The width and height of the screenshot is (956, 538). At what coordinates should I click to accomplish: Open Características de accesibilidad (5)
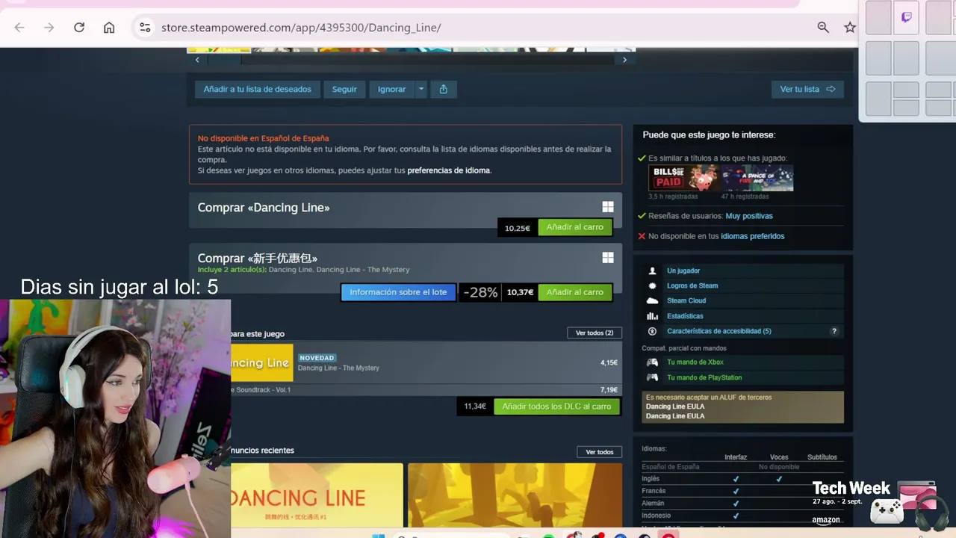point(719,331)
